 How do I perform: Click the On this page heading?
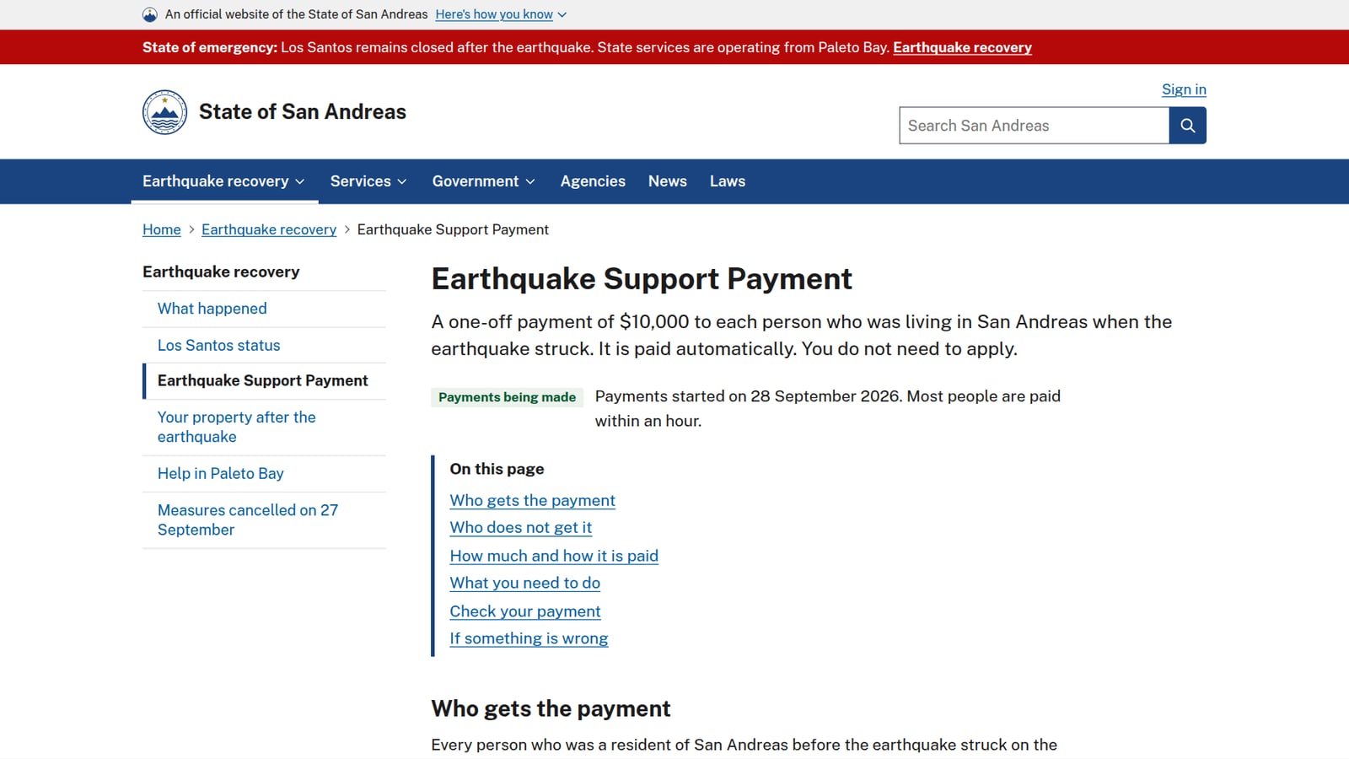point(497,469)
